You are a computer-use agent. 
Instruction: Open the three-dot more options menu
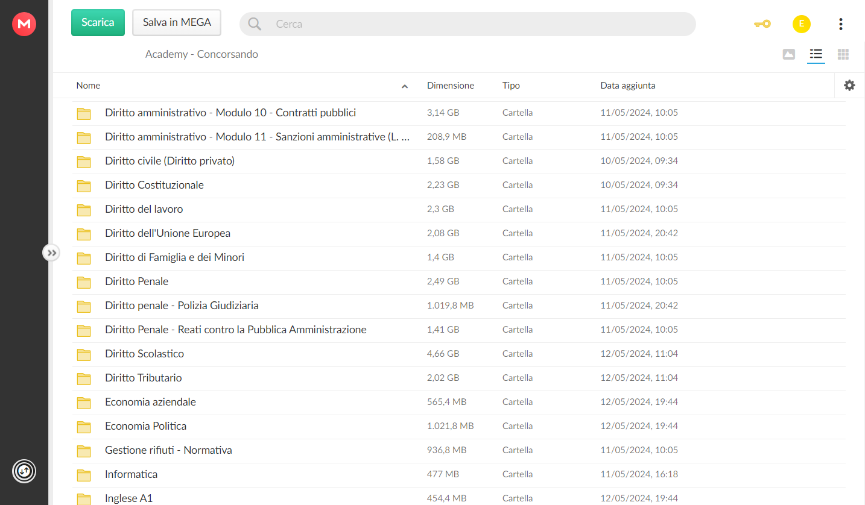pos(840,24)
